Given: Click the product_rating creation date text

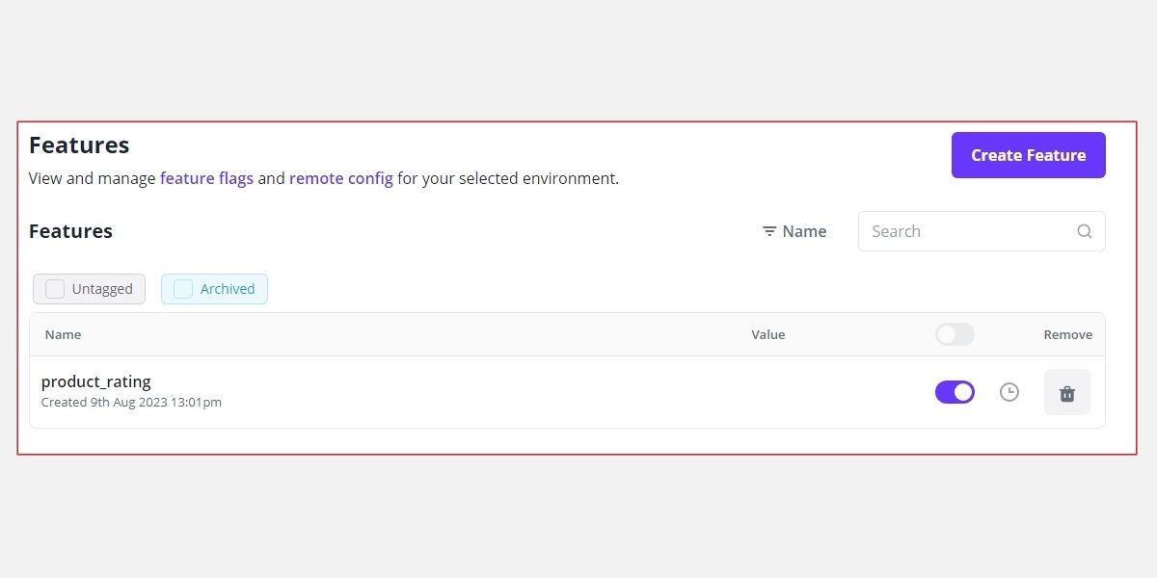Looking at the screenshot, I should [131, 402].
